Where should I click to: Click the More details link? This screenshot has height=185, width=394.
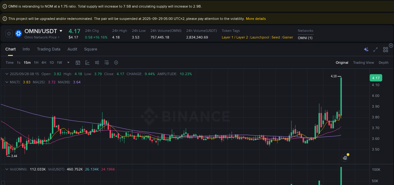[x=256, y=19]
